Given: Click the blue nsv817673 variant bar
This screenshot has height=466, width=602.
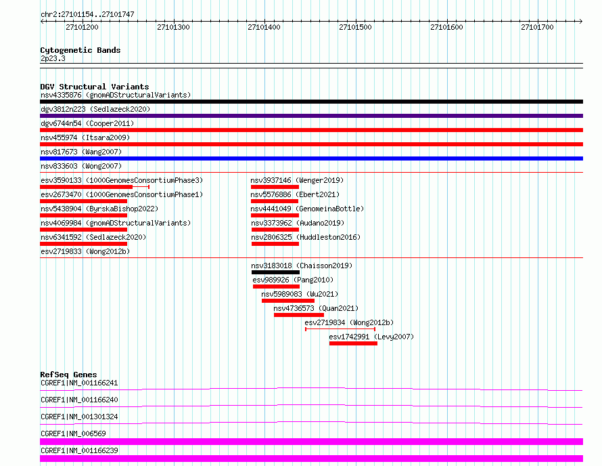Looking at the screenshot, I should tap(311, 158).
